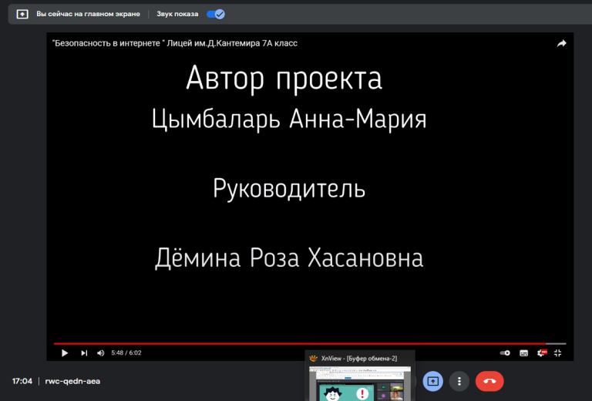Open the YouTube settings gear

coord(542,353)
